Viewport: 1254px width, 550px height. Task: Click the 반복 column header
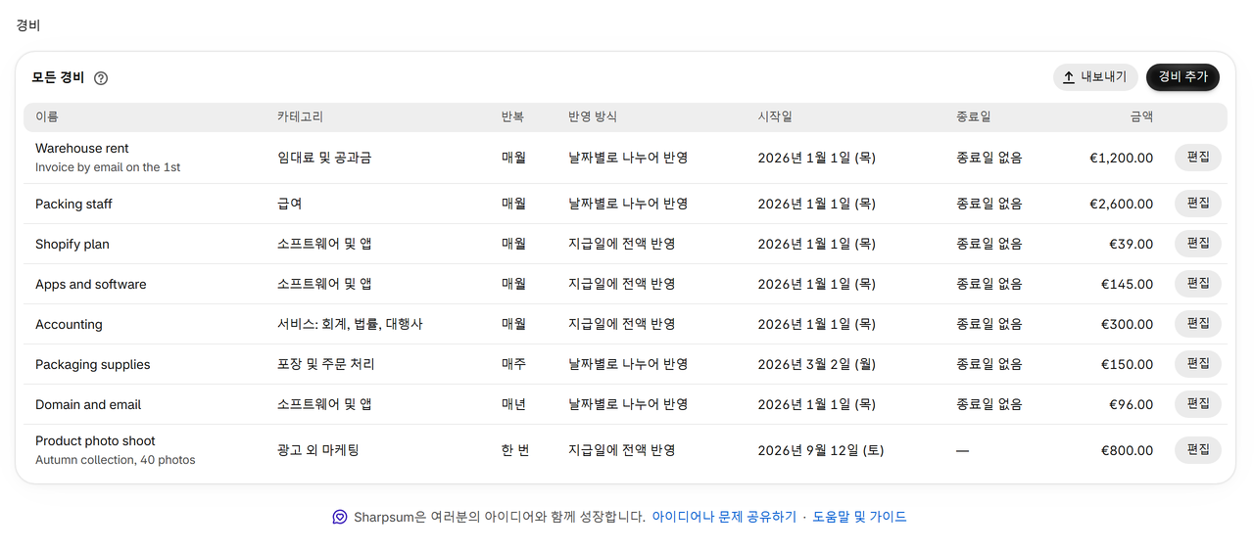click(512, 116)
